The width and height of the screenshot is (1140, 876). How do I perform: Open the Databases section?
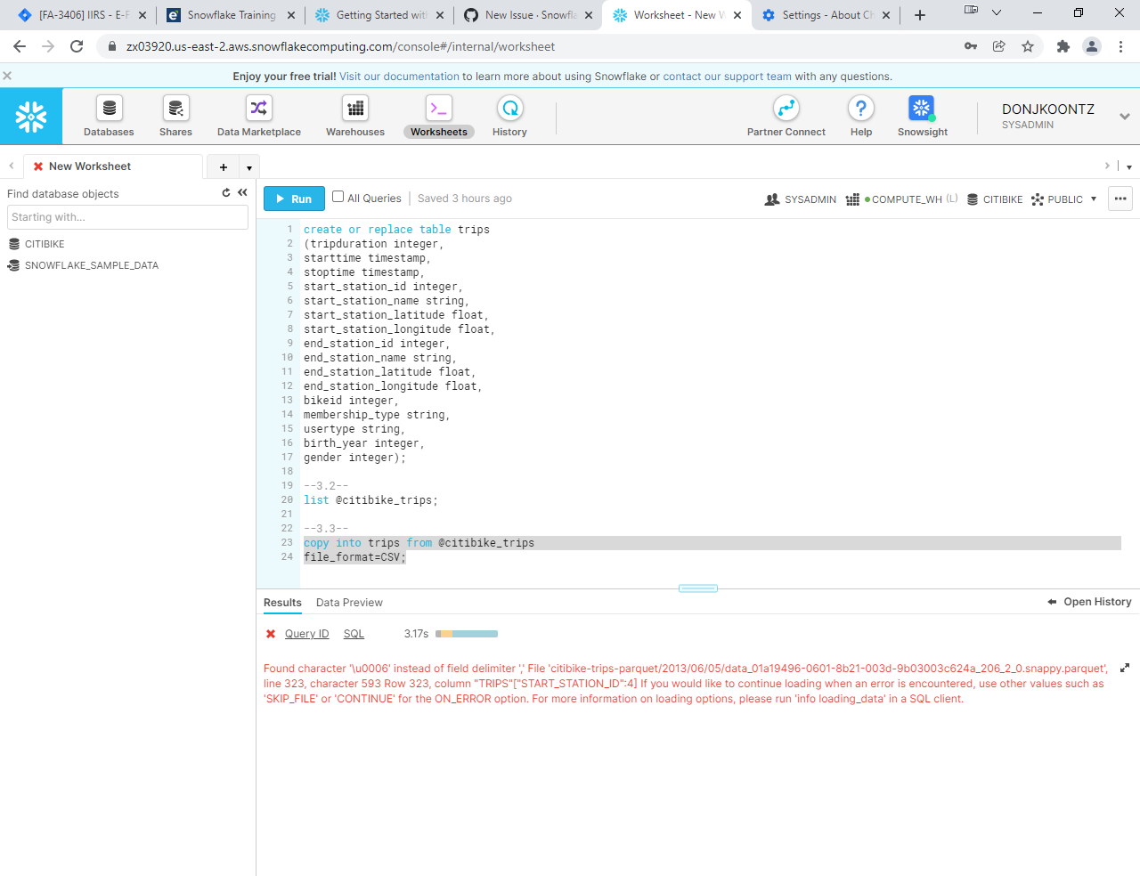[109, 117]
